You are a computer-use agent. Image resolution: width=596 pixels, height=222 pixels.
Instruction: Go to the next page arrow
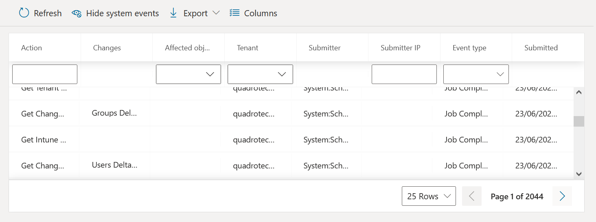[x=562, y=196]
